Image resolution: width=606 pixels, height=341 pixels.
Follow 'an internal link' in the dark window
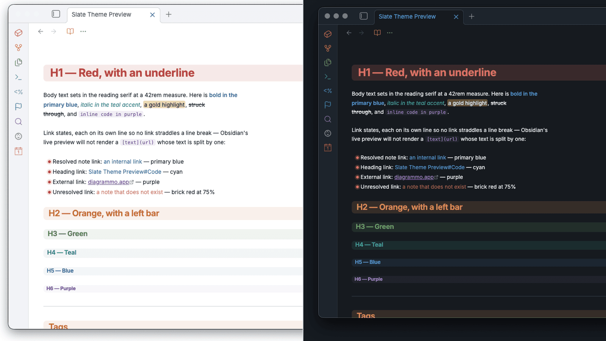click(x=428, y=158)
